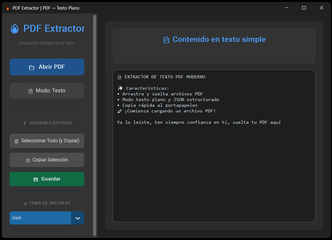This screenshot has width=332, height=240.
Task: Copy selected text via Copiar Selección
Action: (x=47, y=160)
